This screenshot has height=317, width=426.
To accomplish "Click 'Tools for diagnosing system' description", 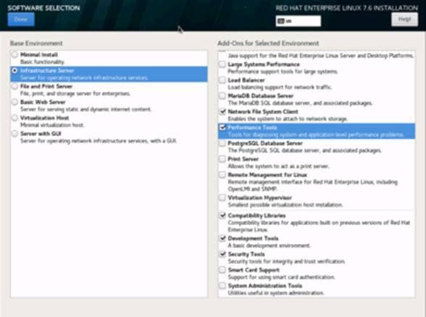I will [316, 135].
